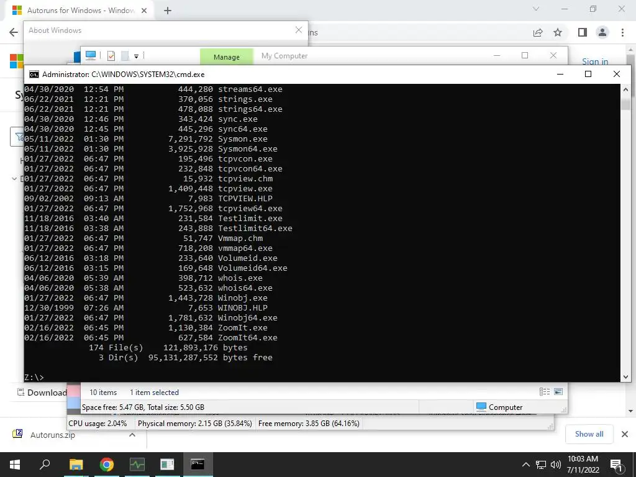
Task: Click the ZoomIt64.exe entry in the listing
Action: [x=247, y=337]
